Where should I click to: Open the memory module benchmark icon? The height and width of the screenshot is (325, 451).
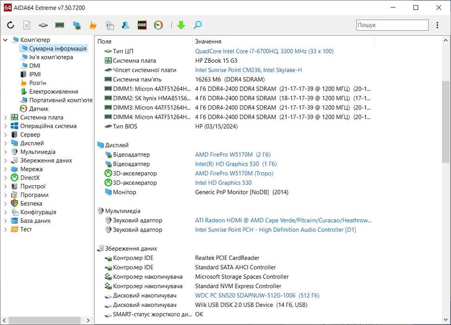(59, 25)
